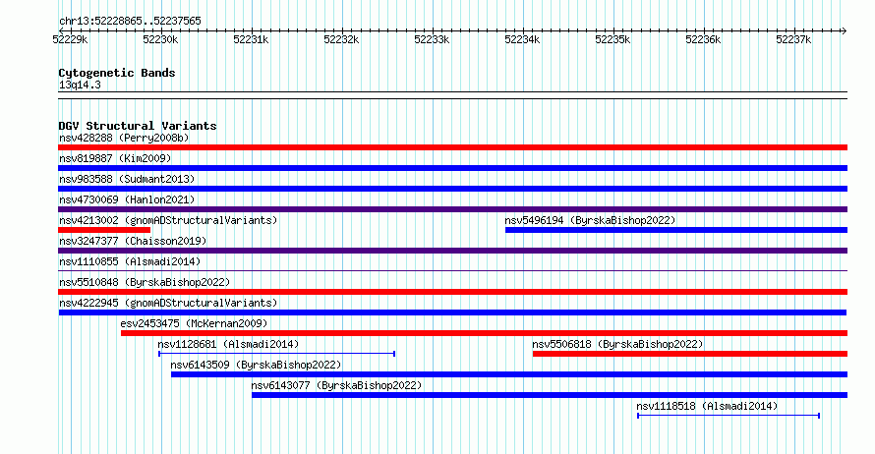
Task: Select the blue nsv6143077 variant bar
Action: (x=550, y=395)
